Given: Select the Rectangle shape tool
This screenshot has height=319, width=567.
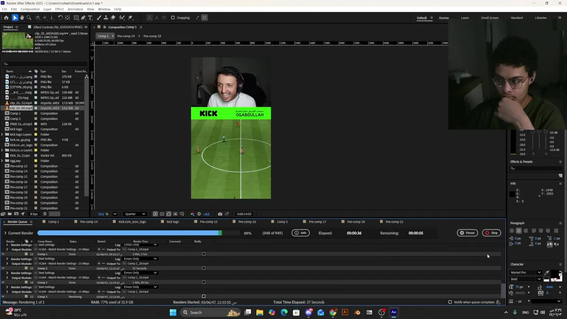Looking at the screenshot, I should (76, 18).
